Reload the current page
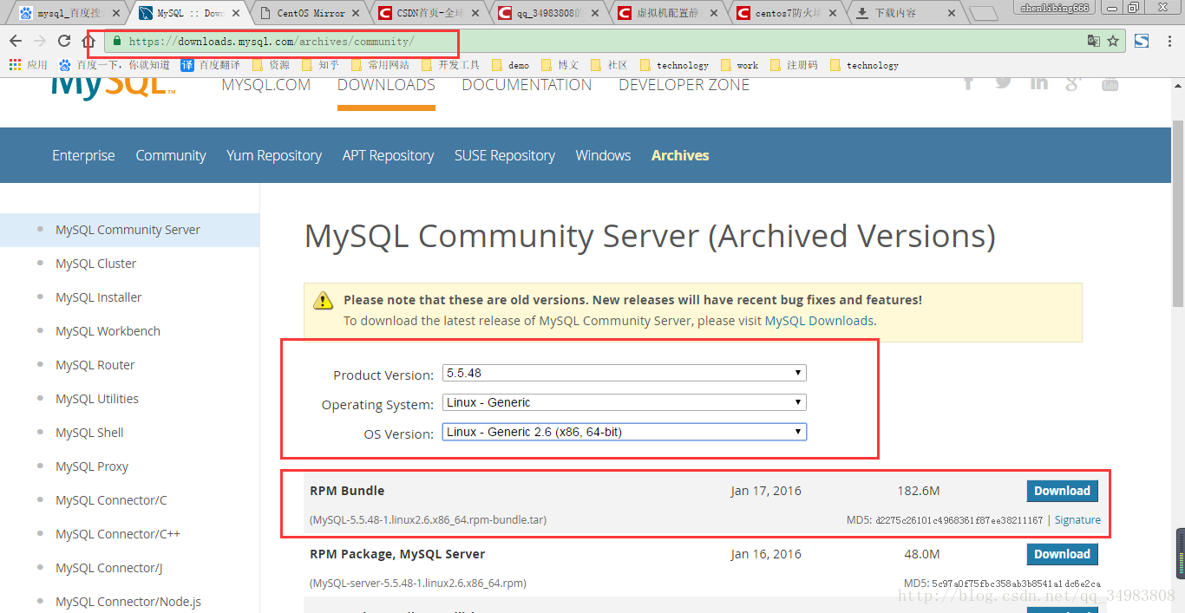Viewport: 1185px width, 613px height. coord(64,41)
